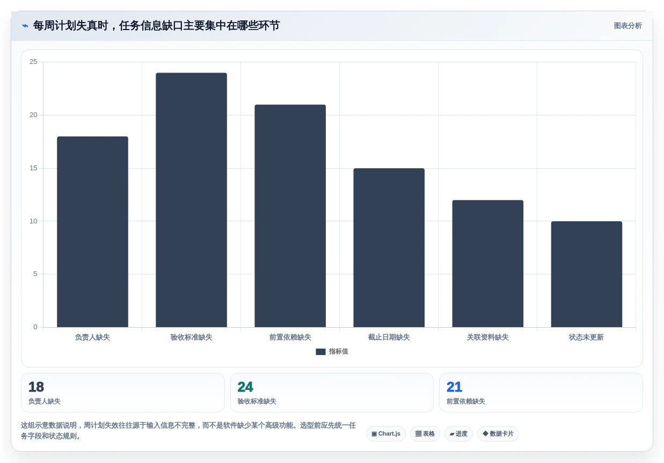This screenshot has height=463, width=664.
Task: Click the blue lightning icon beside the title
Action: (x=25, y=26)
